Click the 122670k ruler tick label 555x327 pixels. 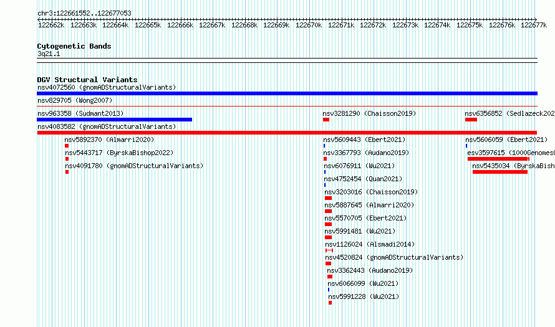309,25
